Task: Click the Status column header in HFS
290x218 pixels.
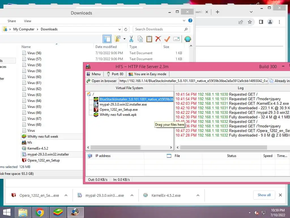Action: pos(232,156)
